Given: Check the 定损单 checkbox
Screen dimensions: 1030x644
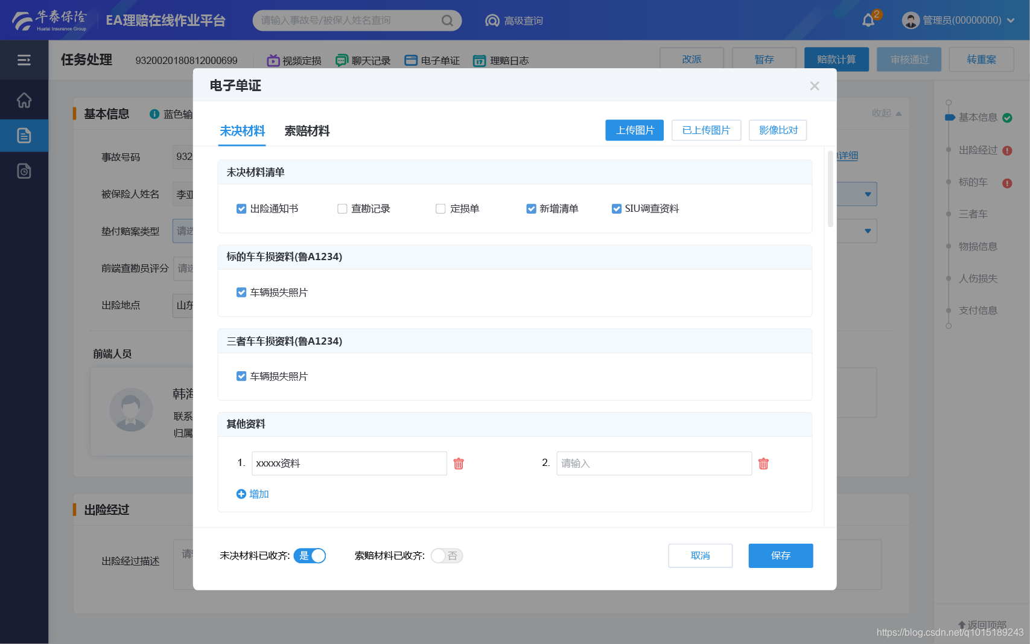Looking at the screenshot, I should tap(440, 209).
